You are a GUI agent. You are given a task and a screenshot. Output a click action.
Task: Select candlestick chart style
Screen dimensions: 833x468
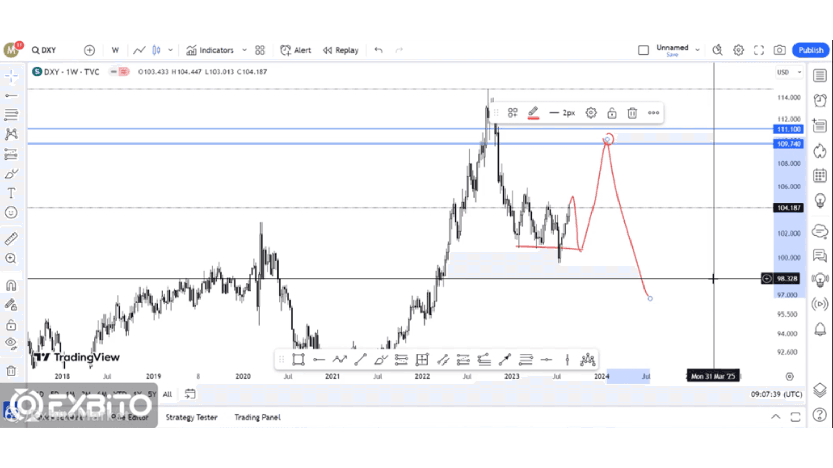pos(156,50)
